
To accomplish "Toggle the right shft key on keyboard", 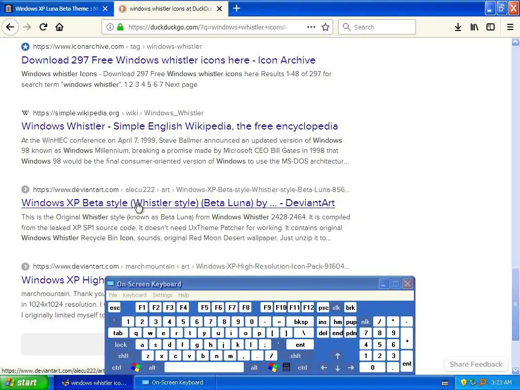I will click(295, 356).
